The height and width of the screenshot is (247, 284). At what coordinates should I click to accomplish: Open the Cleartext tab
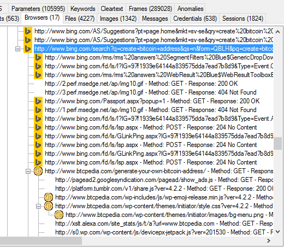pos(112,9)
